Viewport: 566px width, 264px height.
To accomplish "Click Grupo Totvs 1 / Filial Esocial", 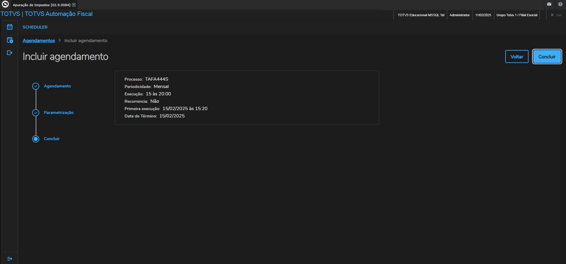I will [517, 15].
